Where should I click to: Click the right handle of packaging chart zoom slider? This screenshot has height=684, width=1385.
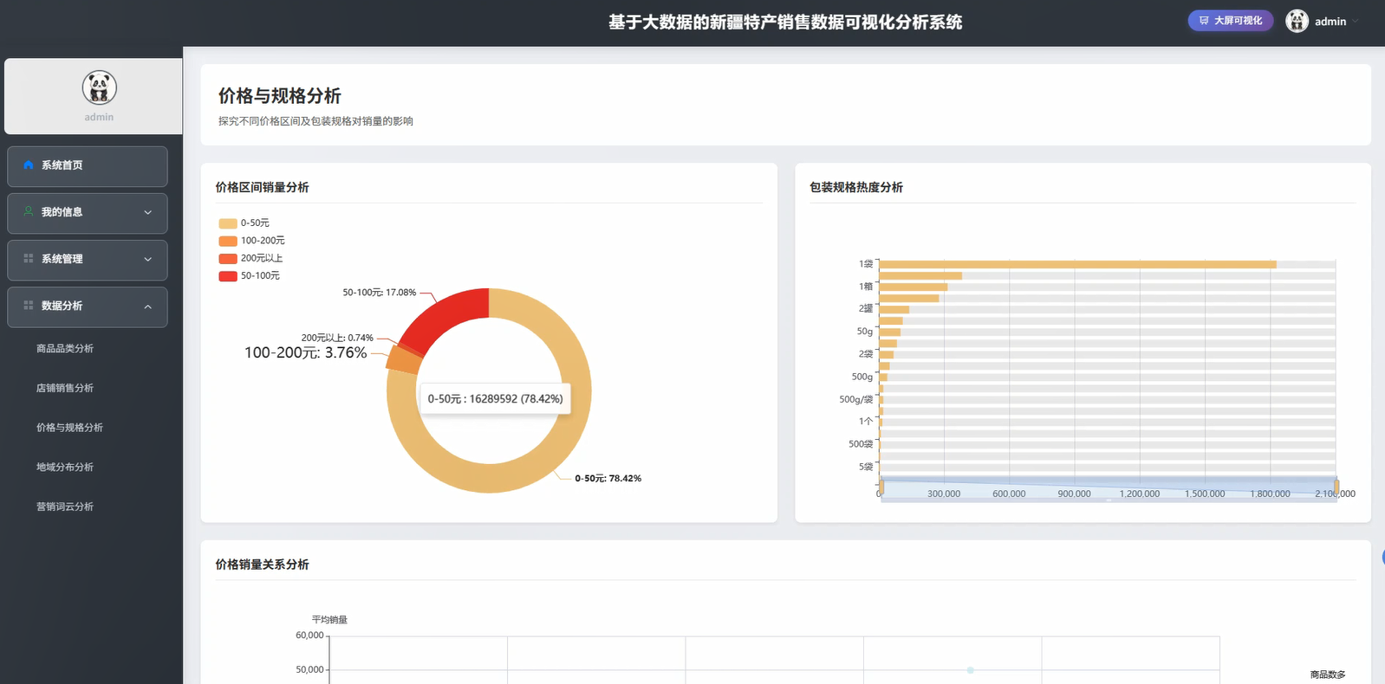click(x=1336, y=487)
